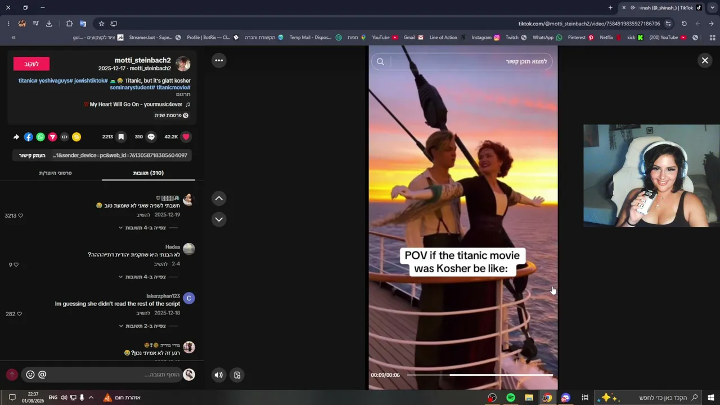The width and height of the screenshot is (720, 405).
Task: Open browser downloads
Action: [x=49, y=24]
